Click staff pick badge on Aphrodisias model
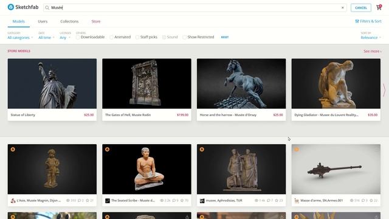Screen dimensions: 389x219 click(202, 149)
